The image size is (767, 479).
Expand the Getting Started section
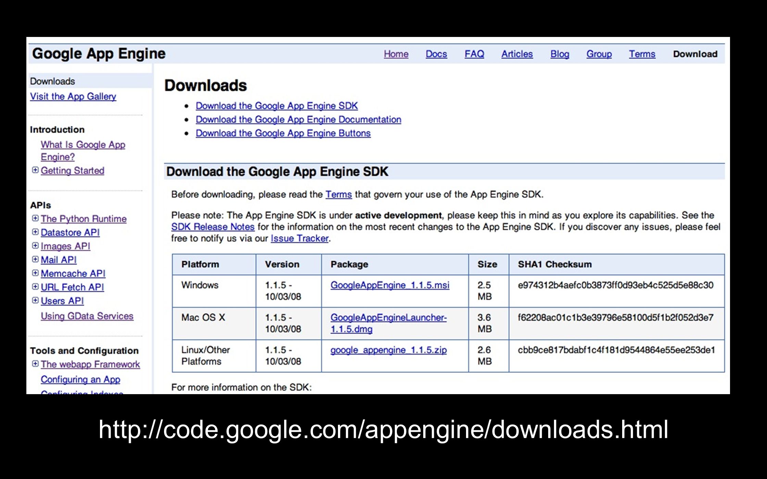pos(35,170)
